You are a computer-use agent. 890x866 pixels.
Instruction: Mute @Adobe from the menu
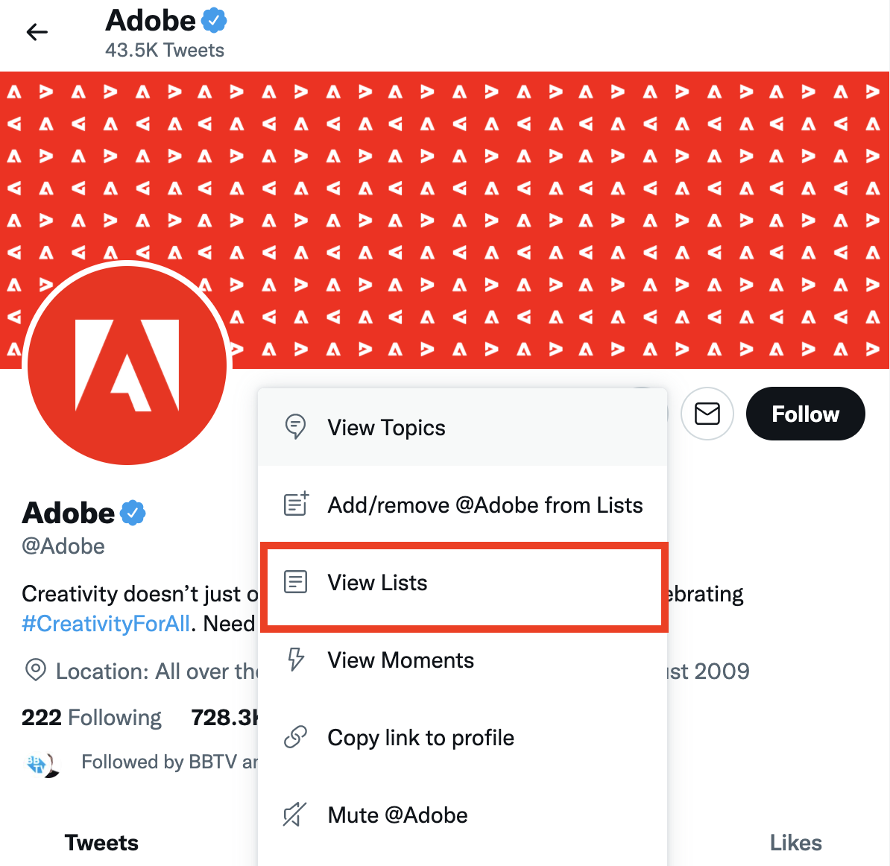[397, 815]
